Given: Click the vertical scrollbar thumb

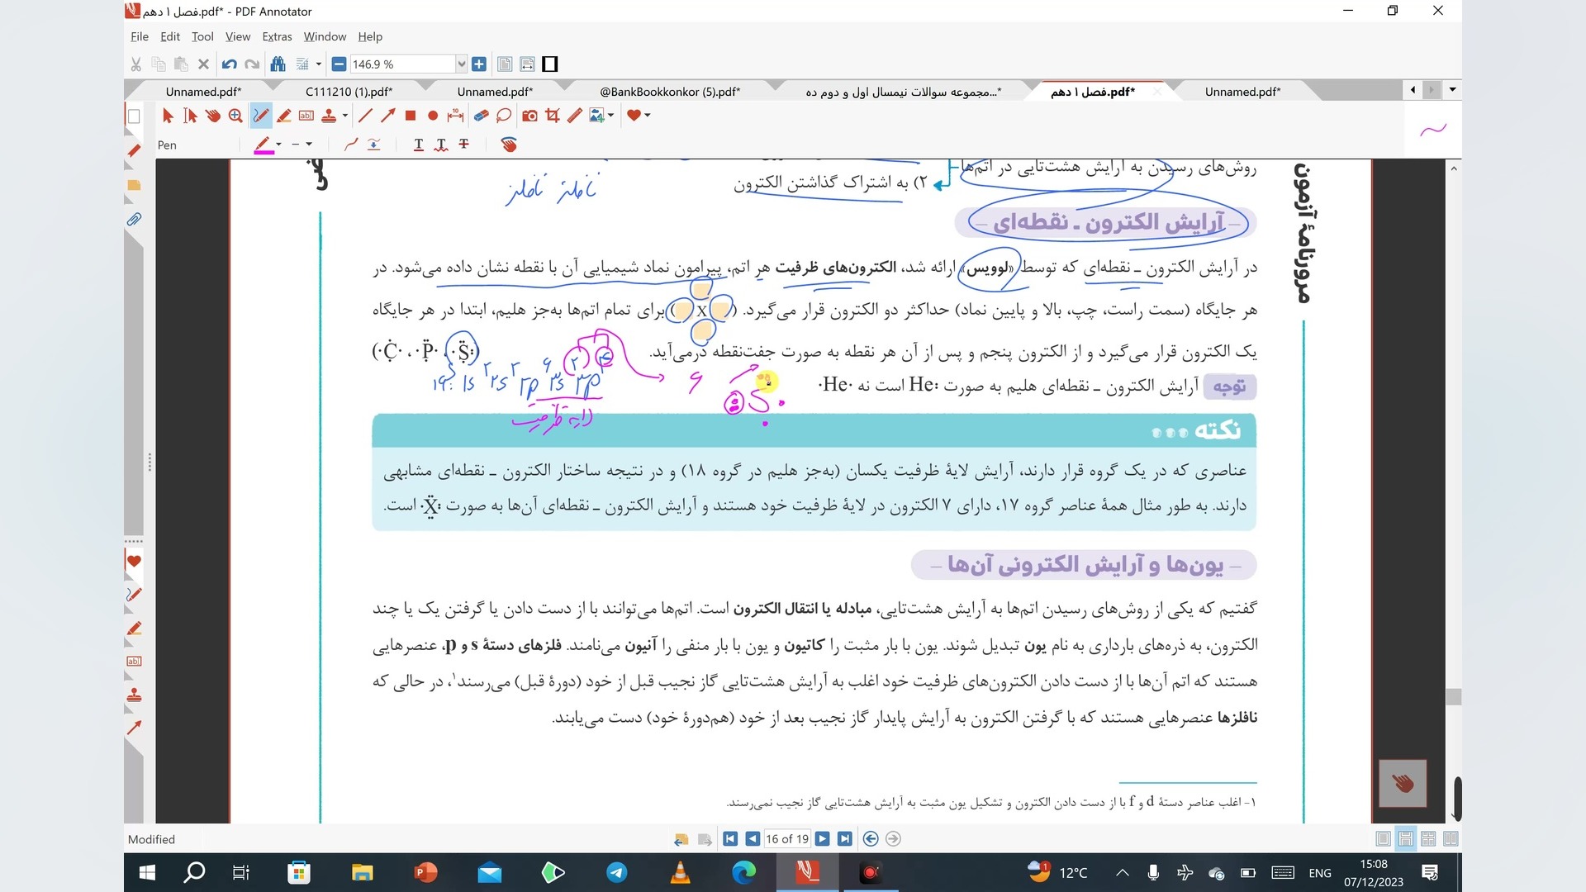Looking at the screenshot, I should pyautogui.click(x=1454, y=696).
